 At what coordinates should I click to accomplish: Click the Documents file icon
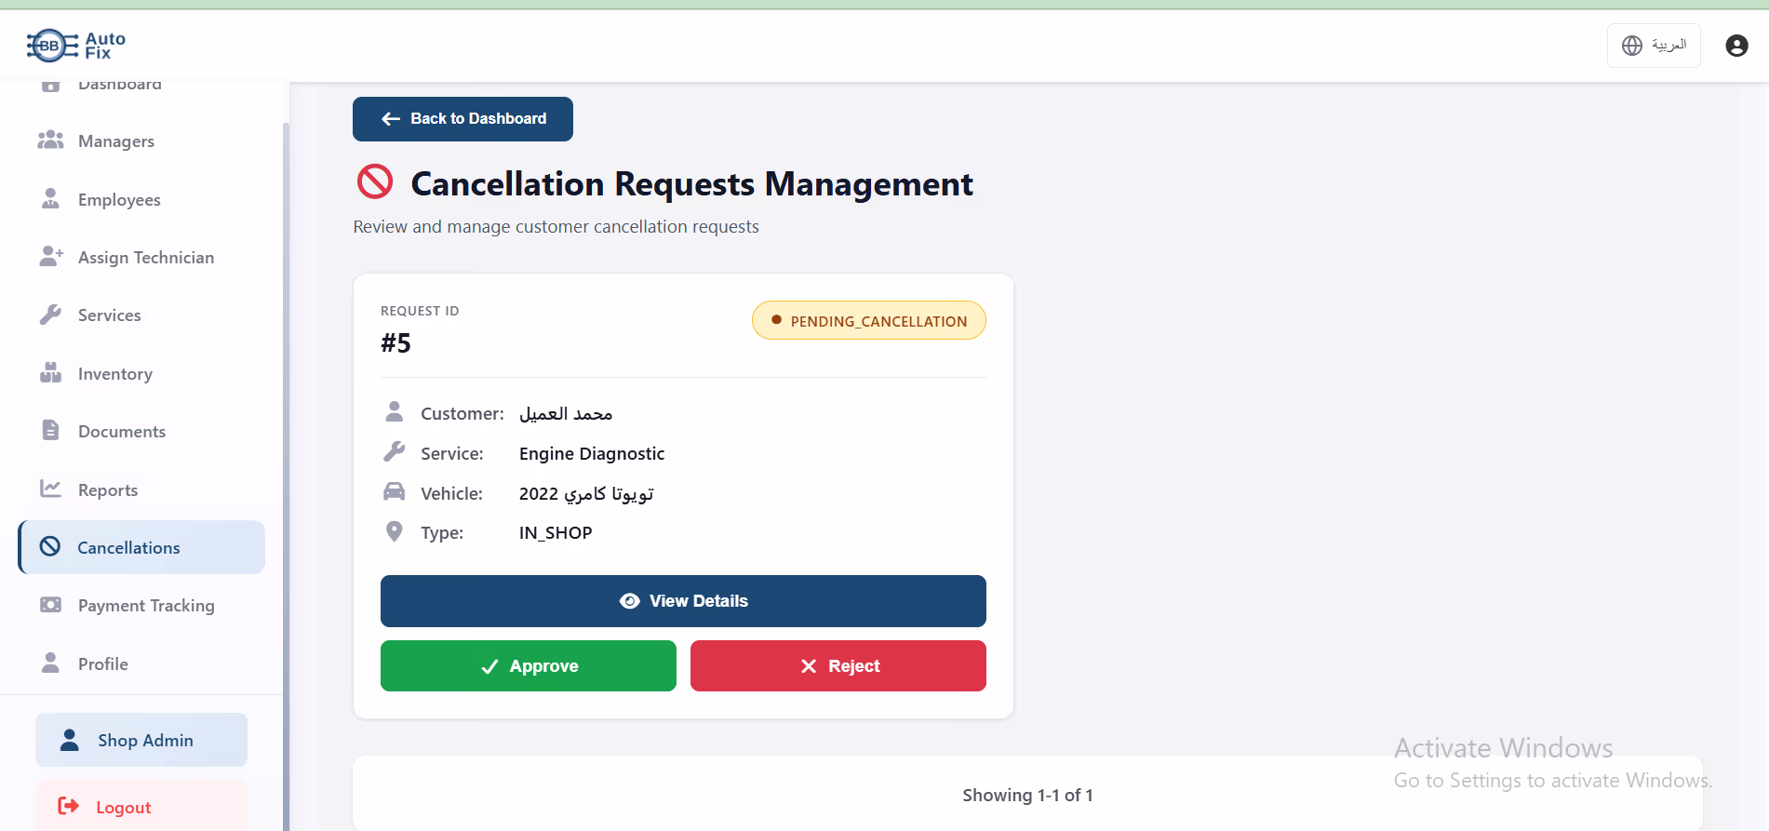coord(50,431)
